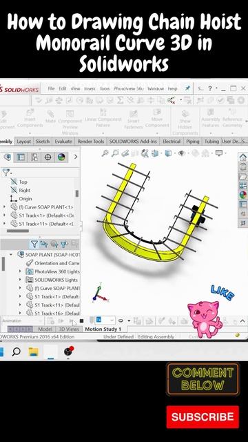Viewport: 248px width, 442px height.
Task: Open the DisplayManager color ball tab
Action: tap(61, 157)
